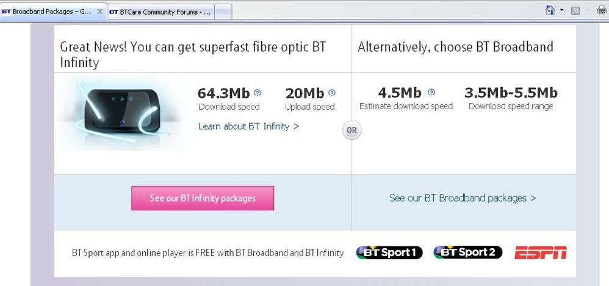Click the BT Sport 1 logo

(x=389, y=252)
